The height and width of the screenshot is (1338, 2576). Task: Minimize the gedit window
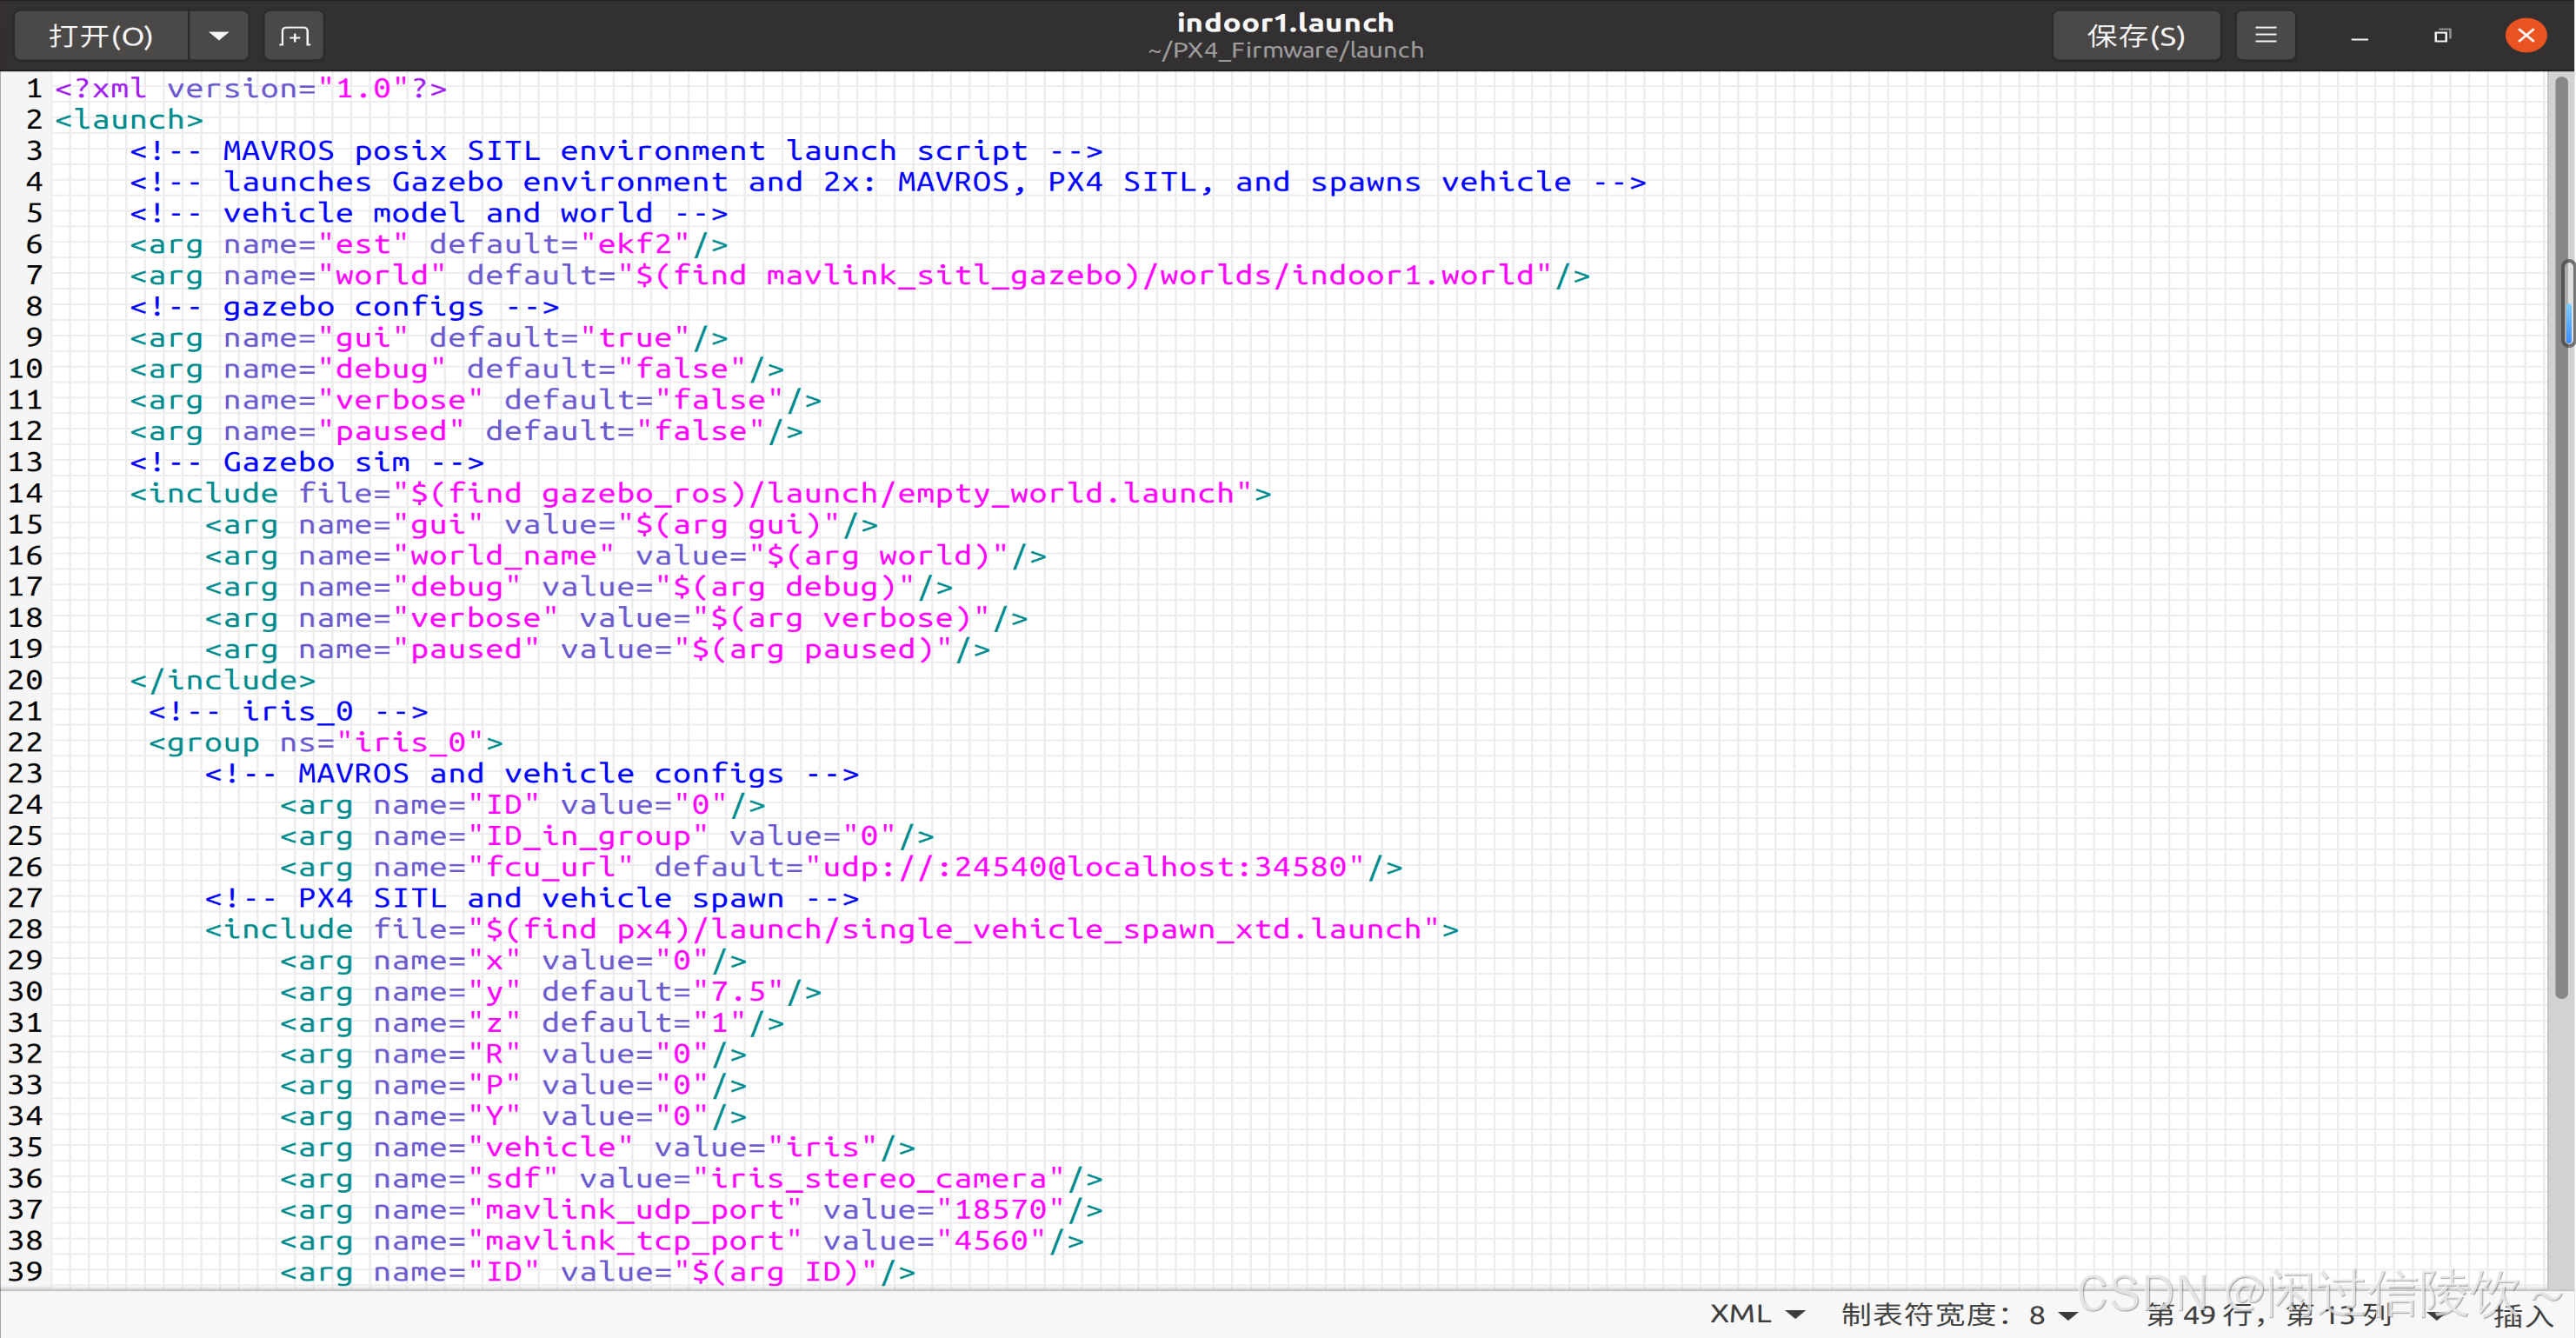(x=2359, y=37)
